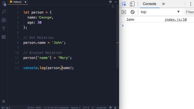Open the Search icon in activity bar

coord(4,12)
